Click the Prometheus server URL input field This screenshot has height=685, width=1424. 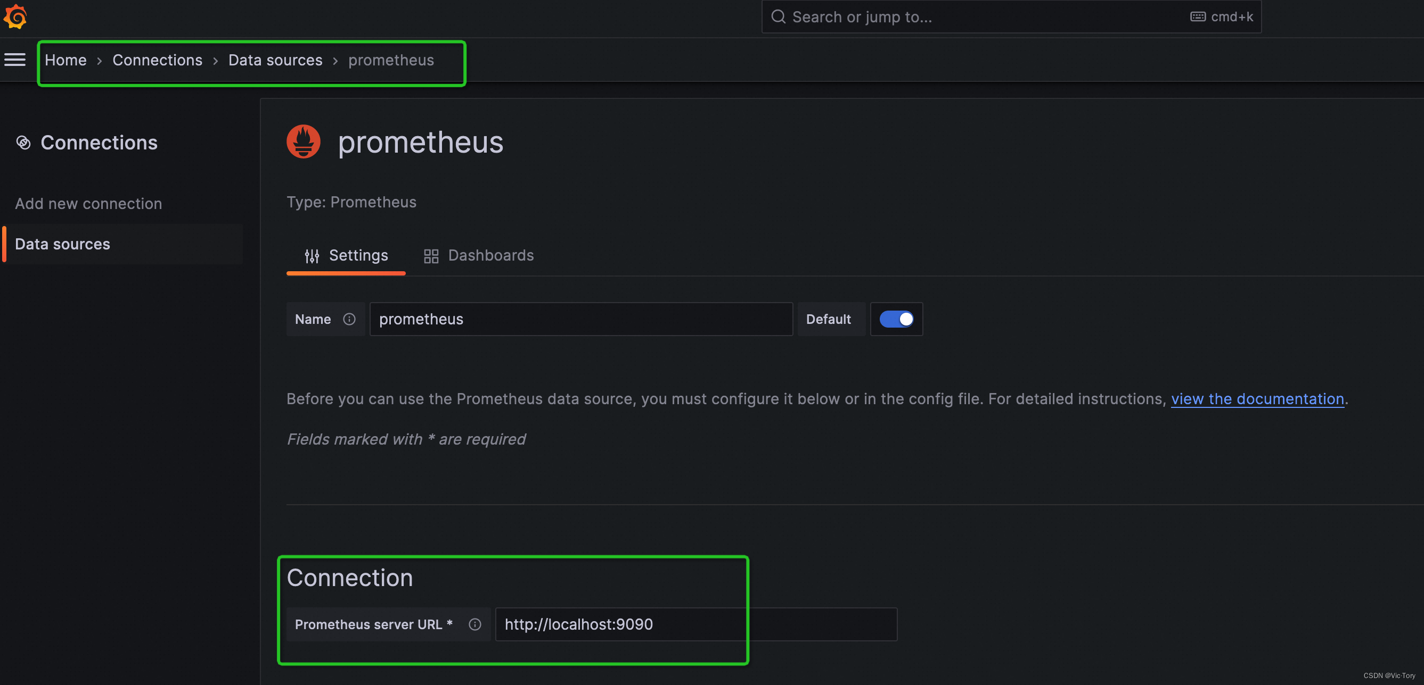point(696,624)
